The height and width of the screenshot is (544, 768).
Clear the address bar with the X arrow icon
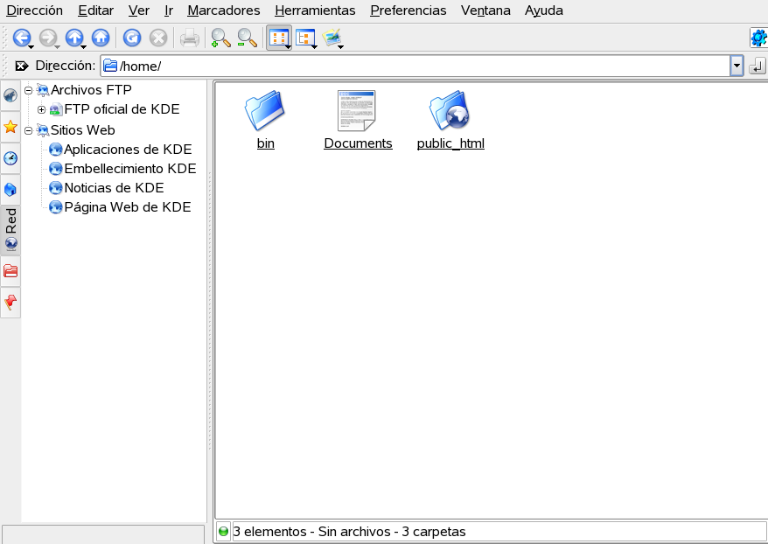click(x=22, y=66)
